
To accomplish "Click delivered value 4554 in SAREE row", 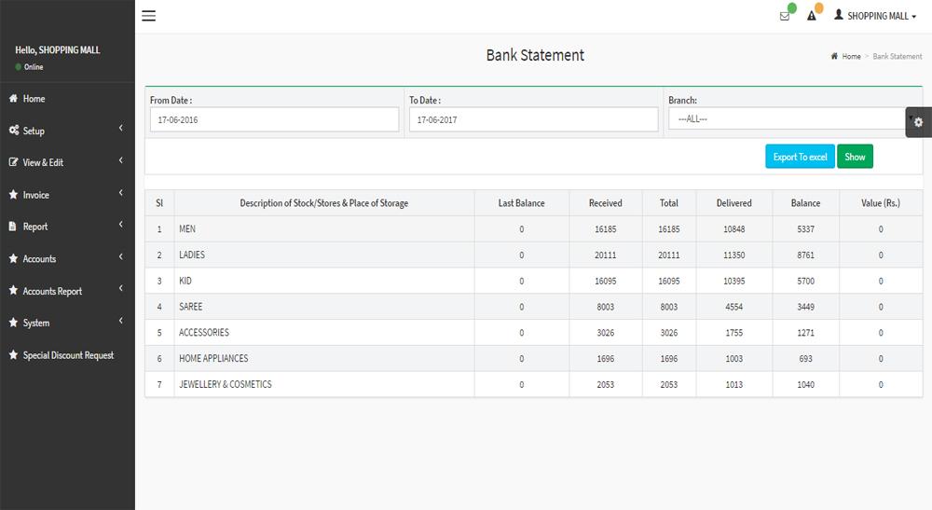I will coord(734,307).
